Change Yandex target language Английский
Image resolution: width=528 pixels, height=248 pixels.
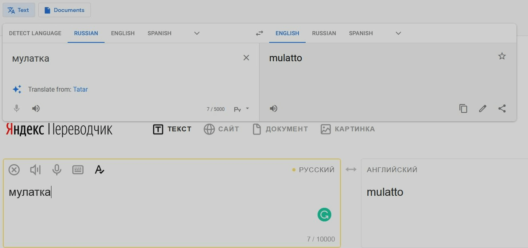392,170
